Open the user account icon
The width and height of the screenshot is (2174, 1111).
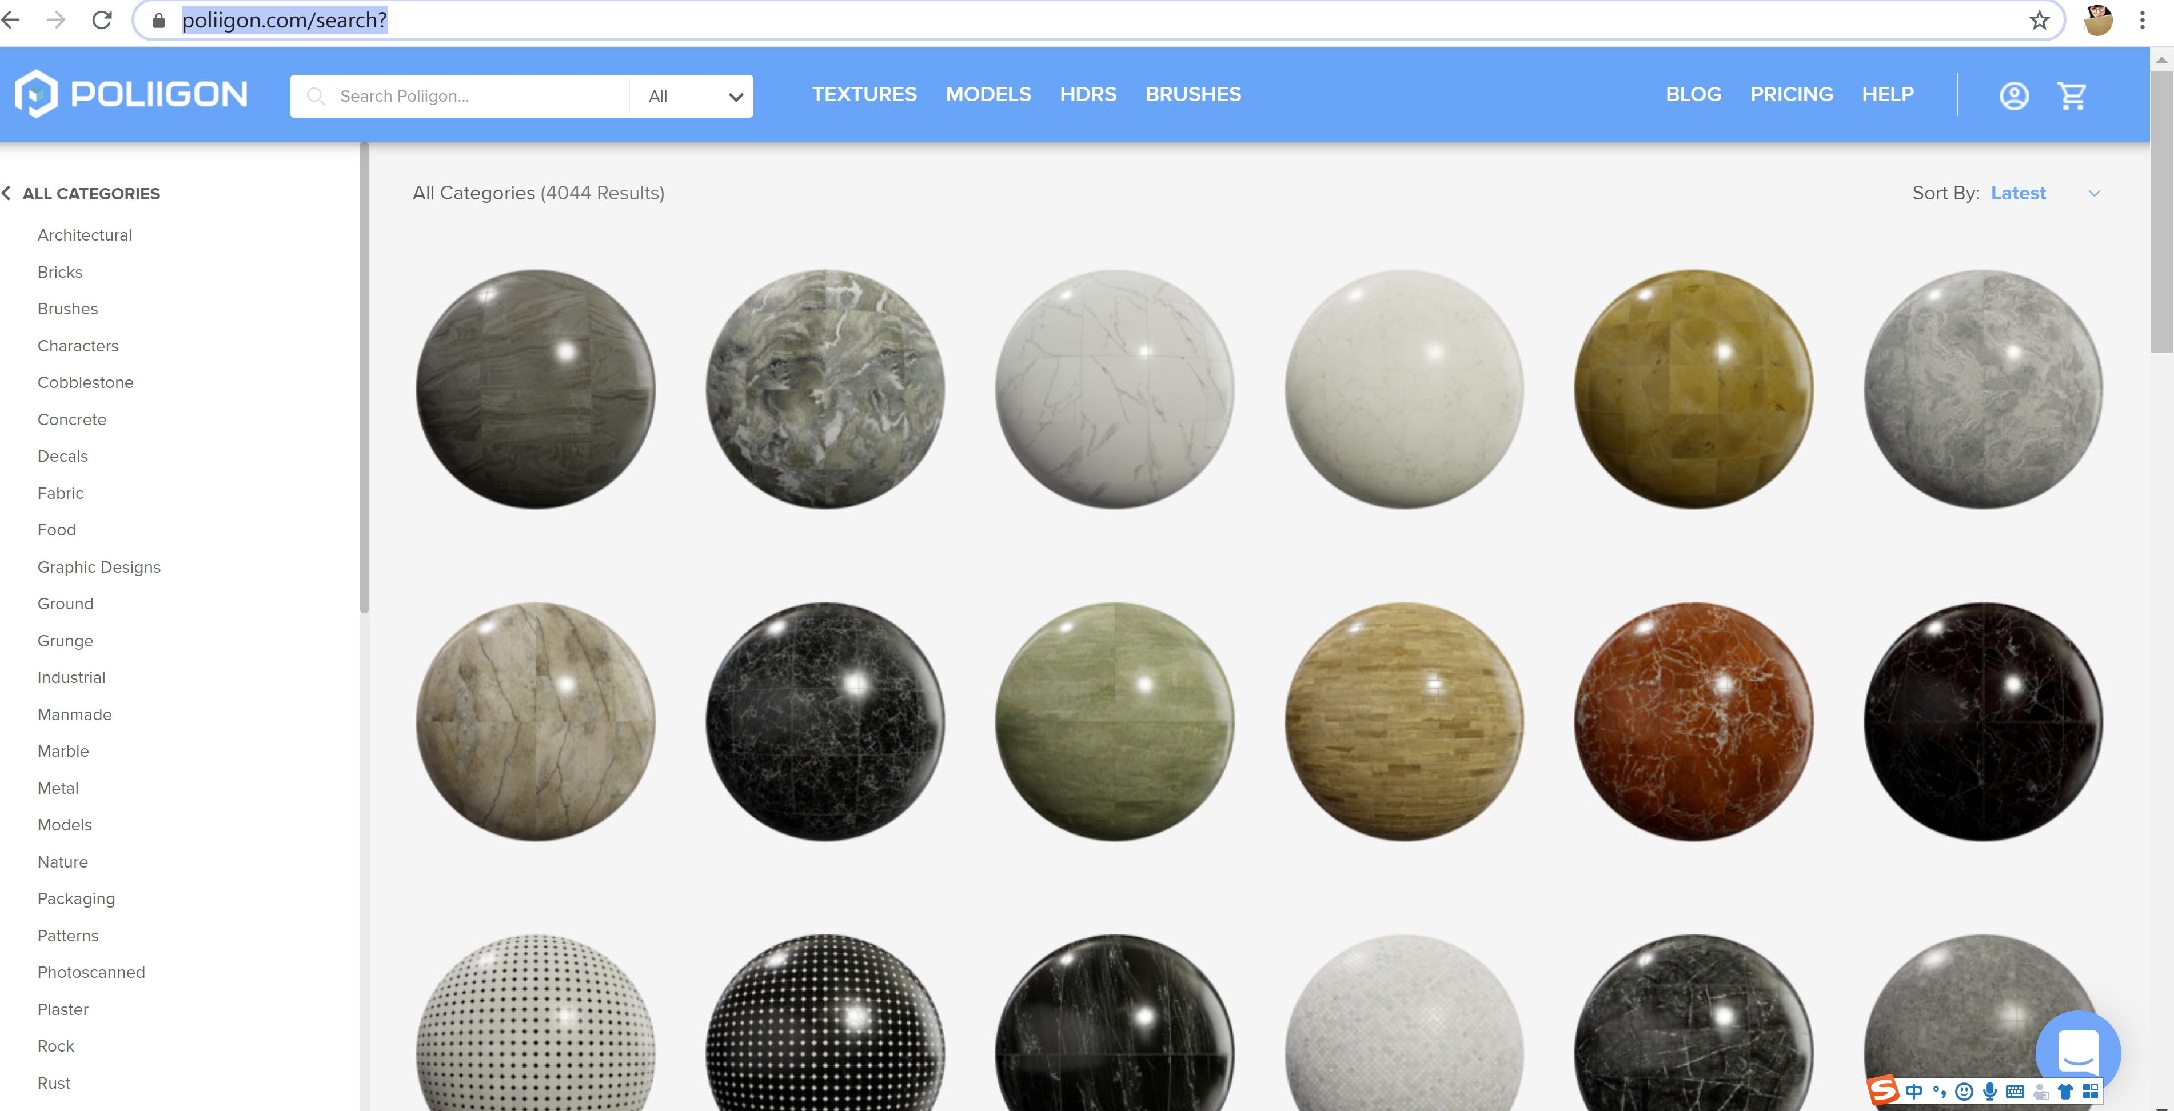click(x=2013, y=95)
